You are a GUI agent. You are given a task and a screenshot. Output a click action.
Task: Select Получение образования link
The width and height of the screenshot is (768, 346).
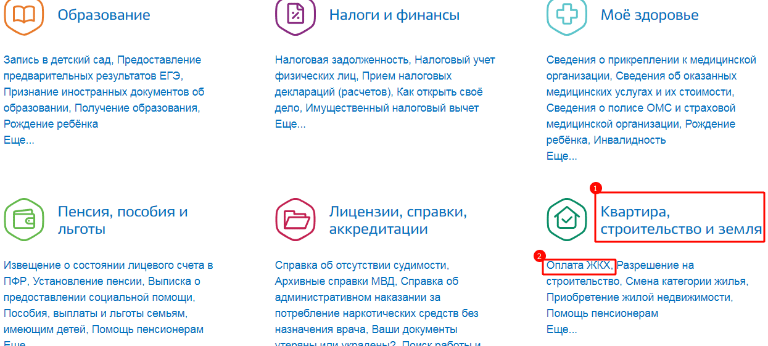click(x=138, y=108)
